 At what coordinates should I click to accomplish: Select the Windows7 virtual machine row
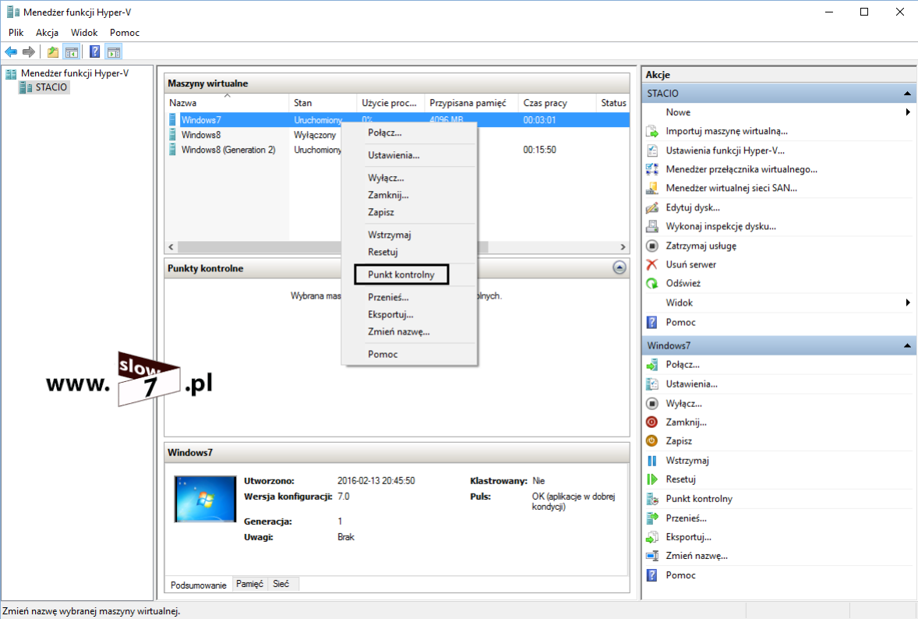coord(398,120)
